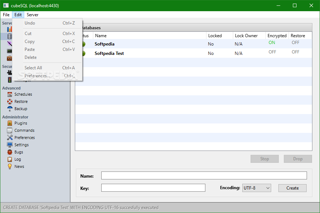Open News in the Administrator section
This screenshot has height=213, width=320.
point(20,166)
